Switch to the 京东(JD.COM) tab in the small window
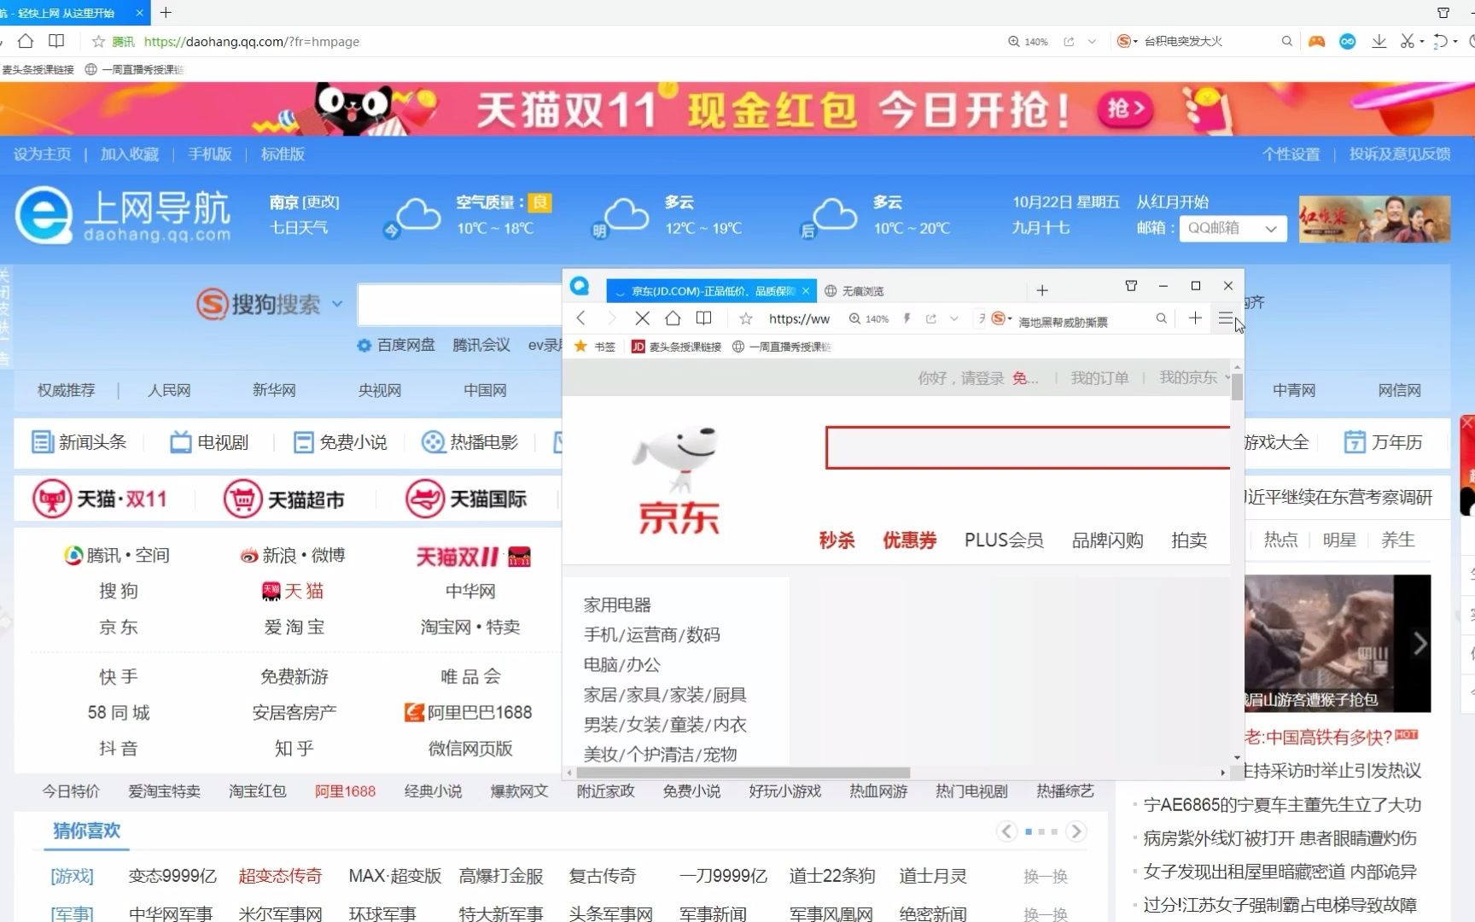The image size is (1475, 922). click(712, 291)
